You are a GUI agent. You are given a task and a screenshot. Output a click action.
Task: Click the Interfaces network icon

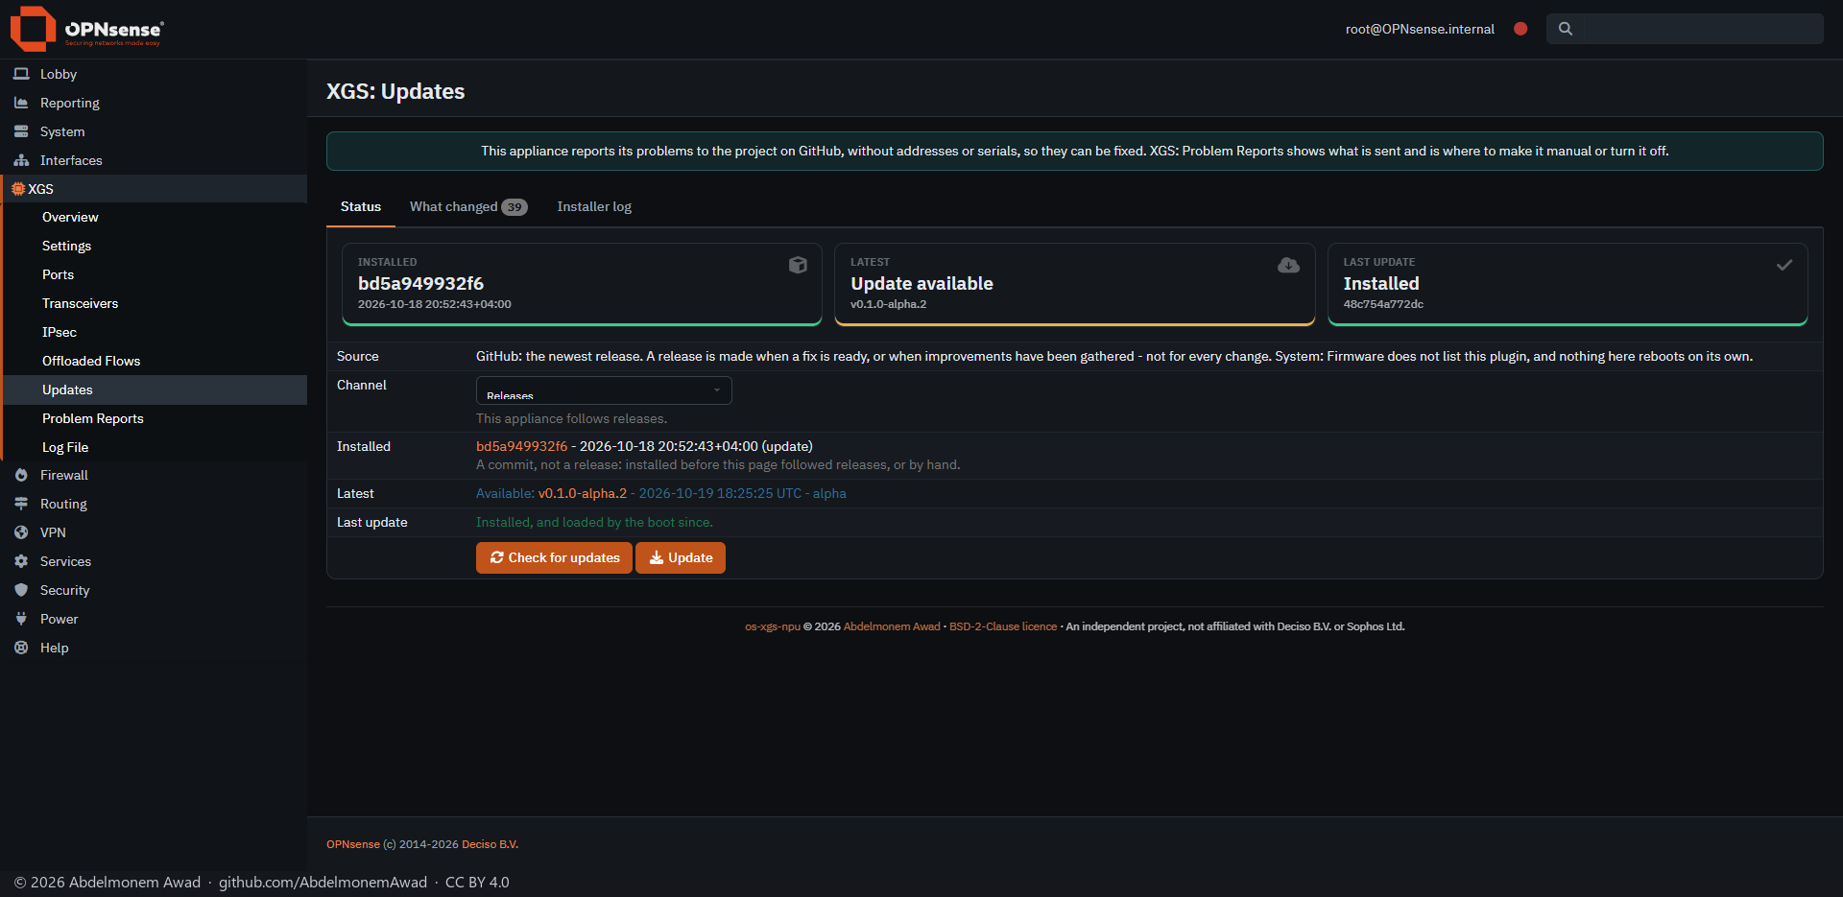pyautogui.click(x=21, y=160)
